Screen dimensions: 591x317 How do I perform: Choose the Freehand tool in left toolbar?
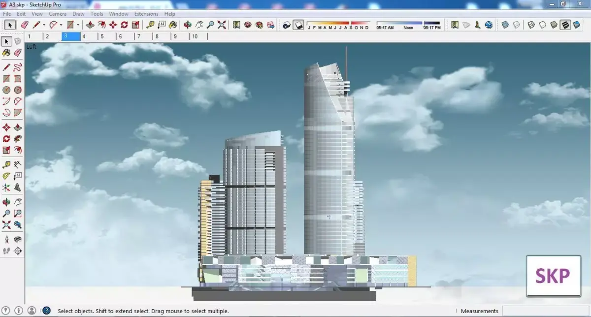[x=18, y=67]
